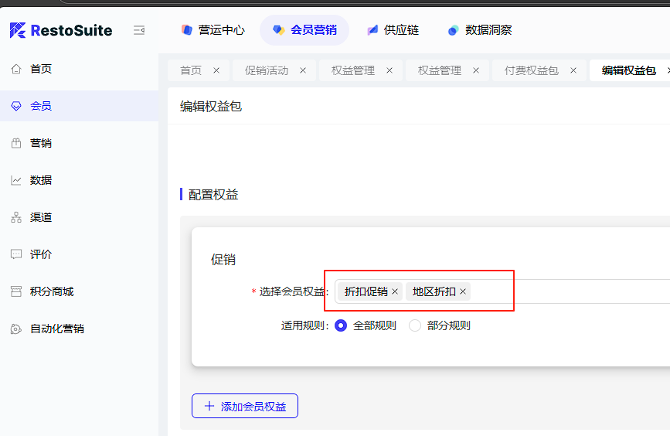
Task: Open 渠道 in the sidebar
Action: [79, 217]
